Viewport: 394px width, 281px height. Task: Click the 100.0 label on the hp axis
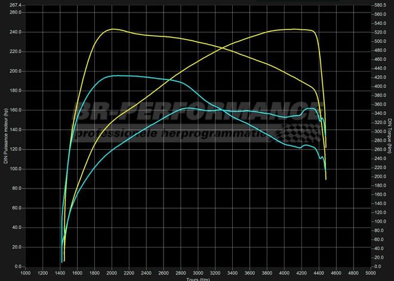coord(16,169)
